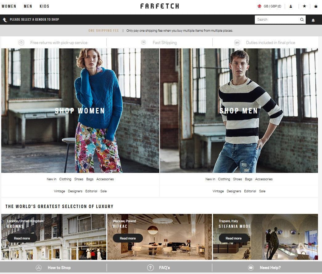322x274 pixels.
Task: Click the search magnifier icon
Action: click(302, 19)
